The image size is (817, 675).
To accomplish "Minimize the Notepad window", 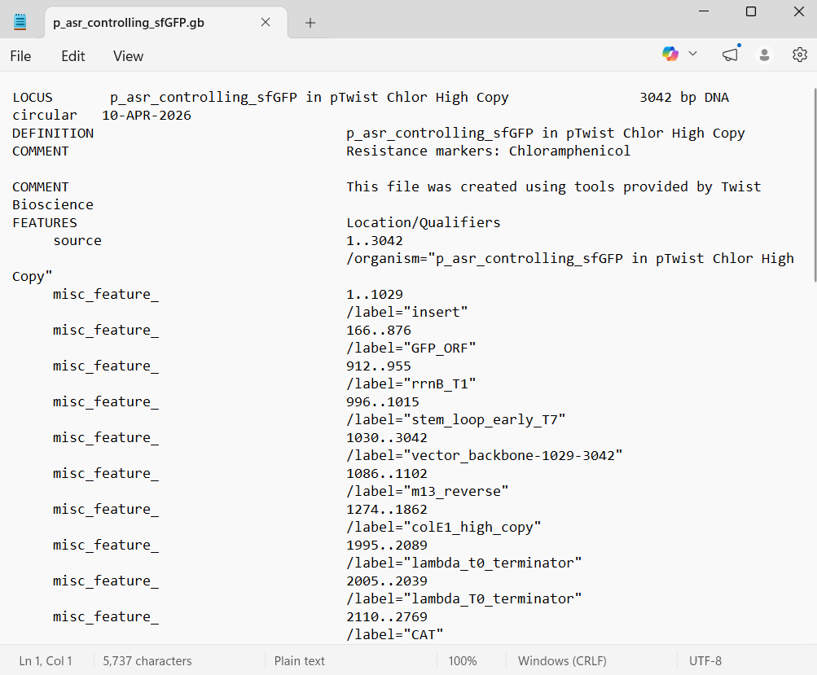I will (x=704, y=11).
